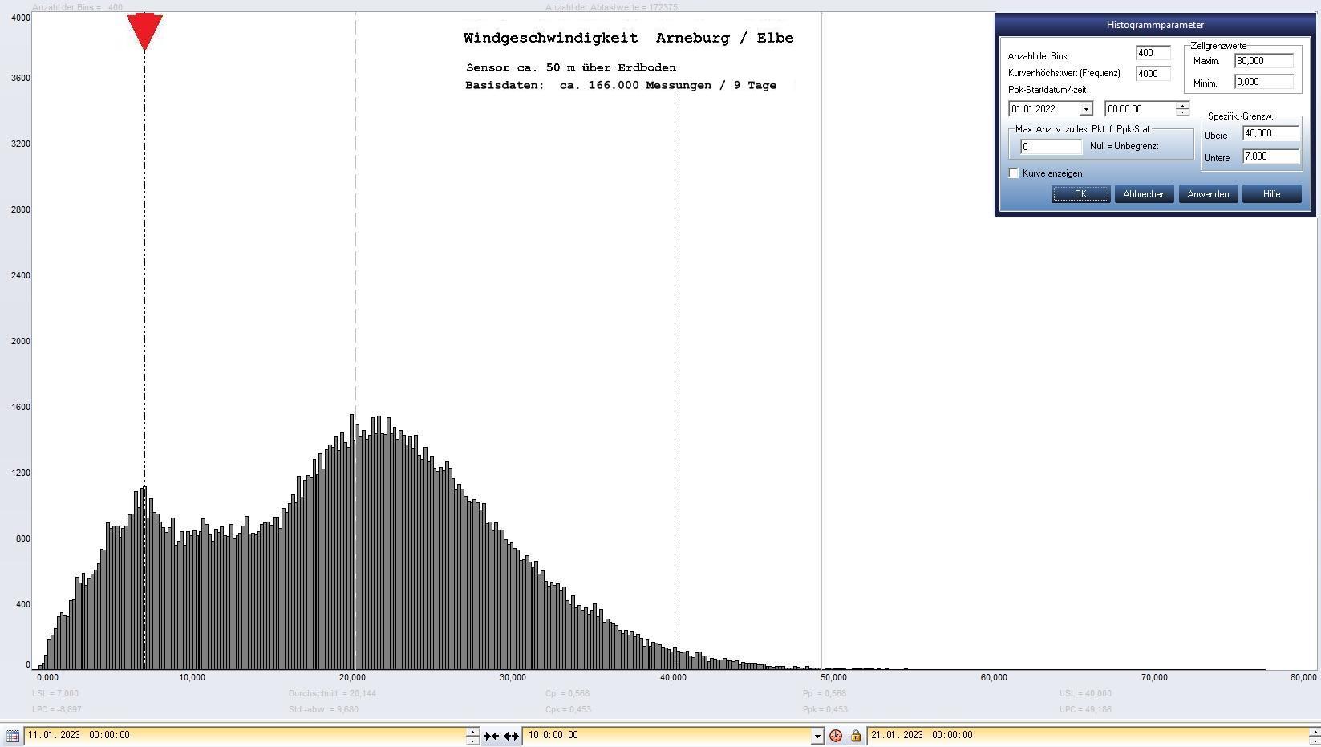This screenshot has width=1321, height=747.
Task: Click the 'UPC = 49,186' statistic text
Action: click(x=1085, y=709)
